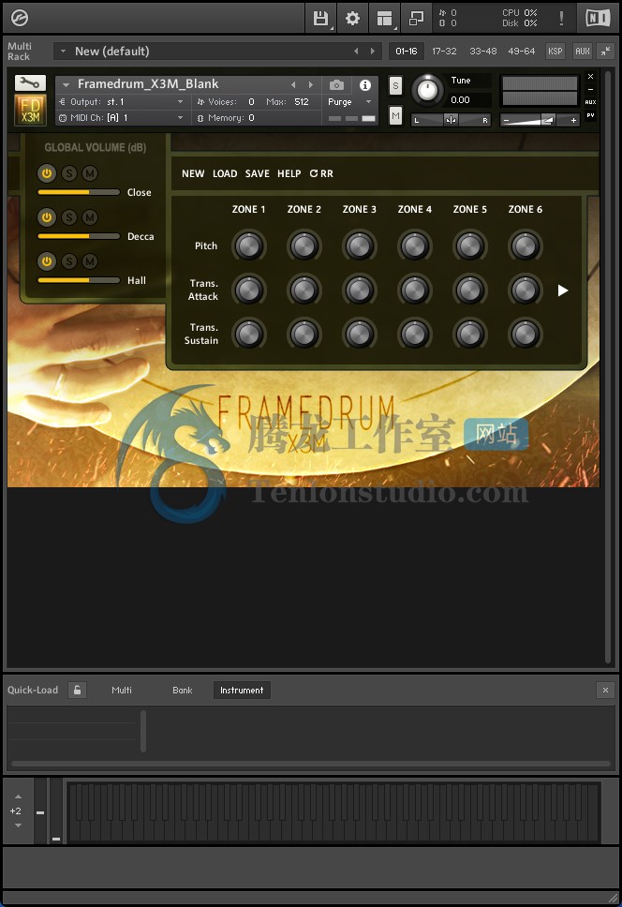Screen dimensions: 622x907
Task: Click LOAD in the zone editor
Action: [225, 173]
